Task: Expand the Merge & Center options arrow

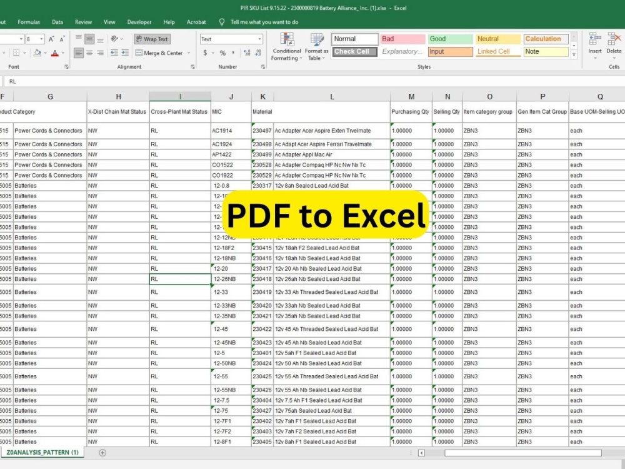Action: coord(189,53)
